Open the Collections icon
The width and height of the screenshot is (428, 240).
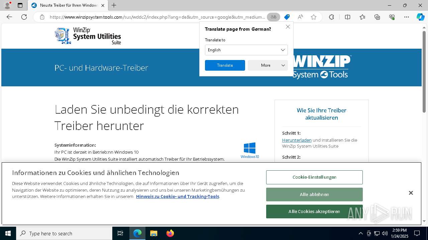click(377, 17)
